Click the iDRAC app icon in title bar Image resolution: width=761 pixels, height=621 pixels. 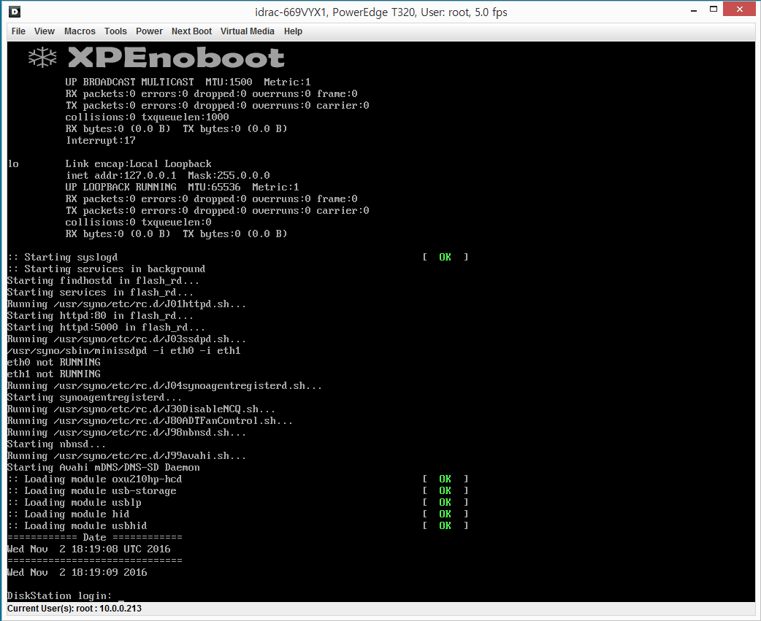coord(15,11)
